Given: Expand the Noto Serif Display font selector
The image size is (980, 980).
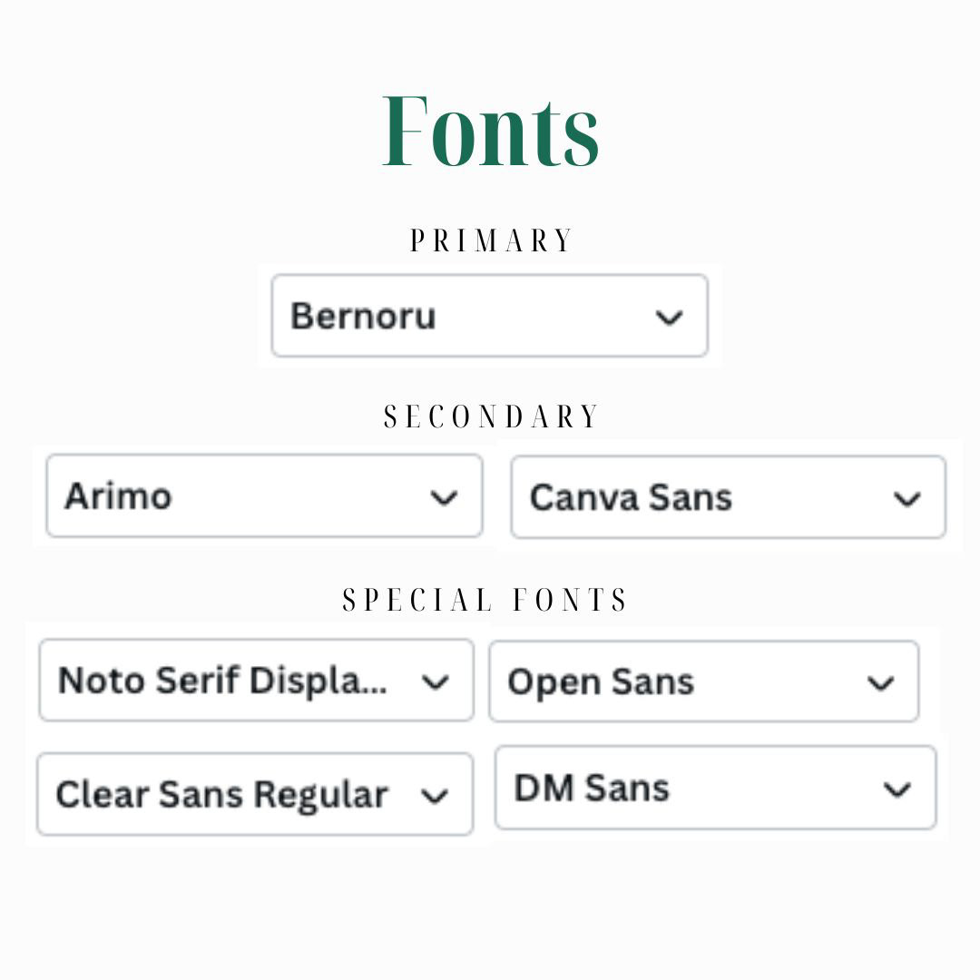Looking at the screenshot, I should coord(256,680).
